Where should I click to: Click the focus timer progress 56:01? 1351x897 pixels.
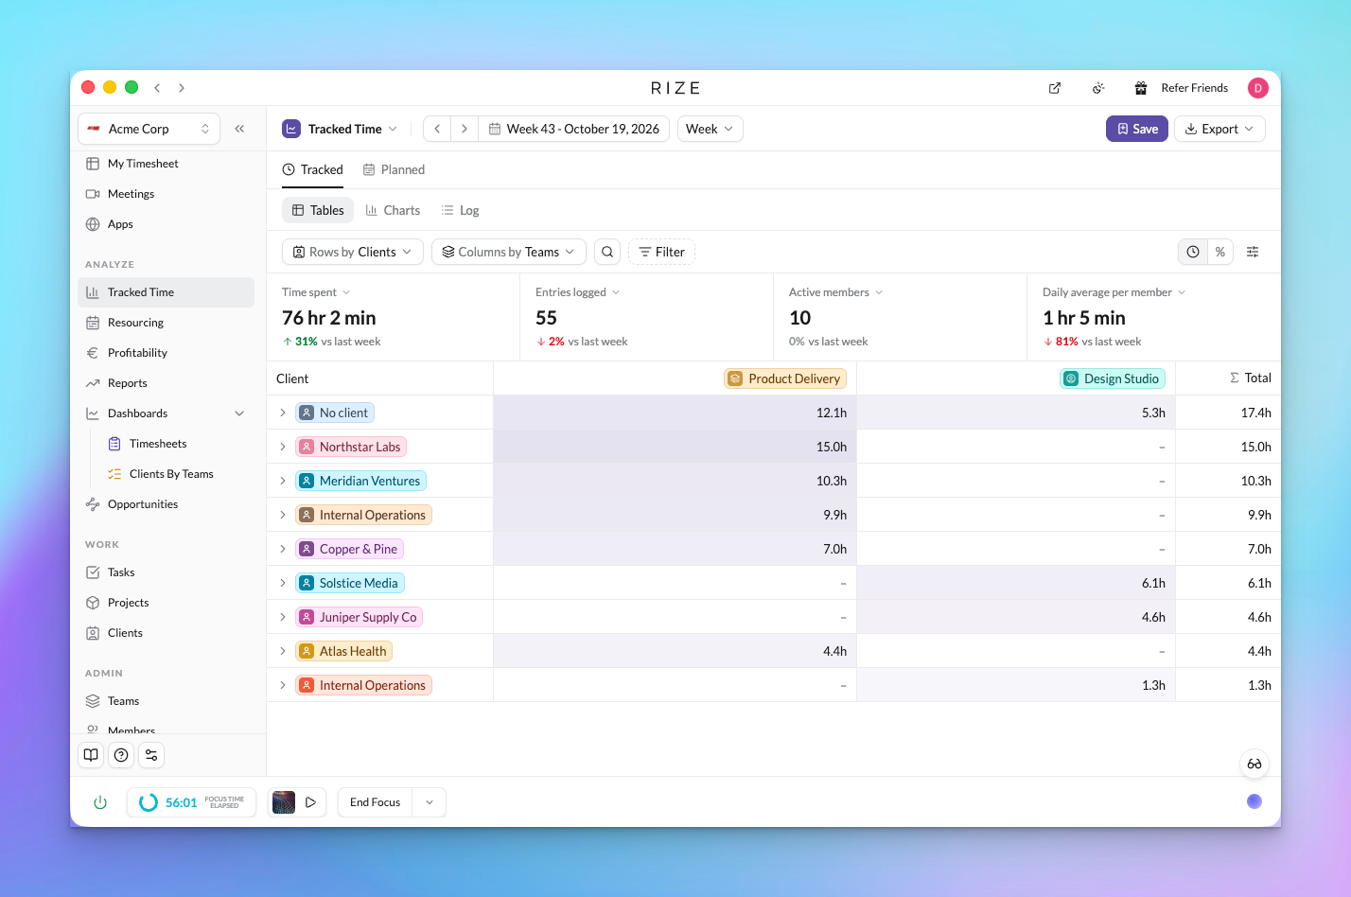click(x=191, y=802)
